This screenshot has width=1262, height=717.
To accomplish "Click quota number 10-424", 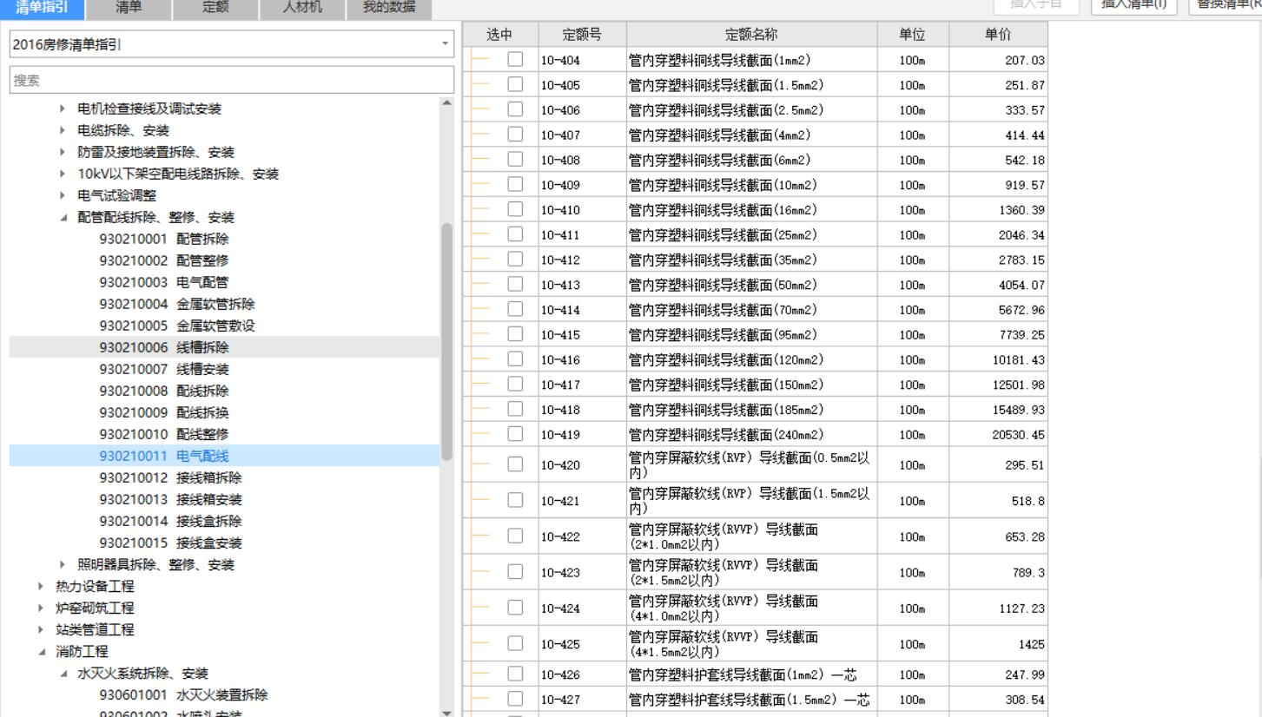I will [x=560, y=609].
